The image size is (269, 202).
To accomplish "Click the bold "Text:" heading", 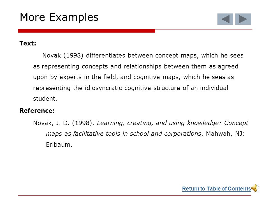I will tap(28, 43).
